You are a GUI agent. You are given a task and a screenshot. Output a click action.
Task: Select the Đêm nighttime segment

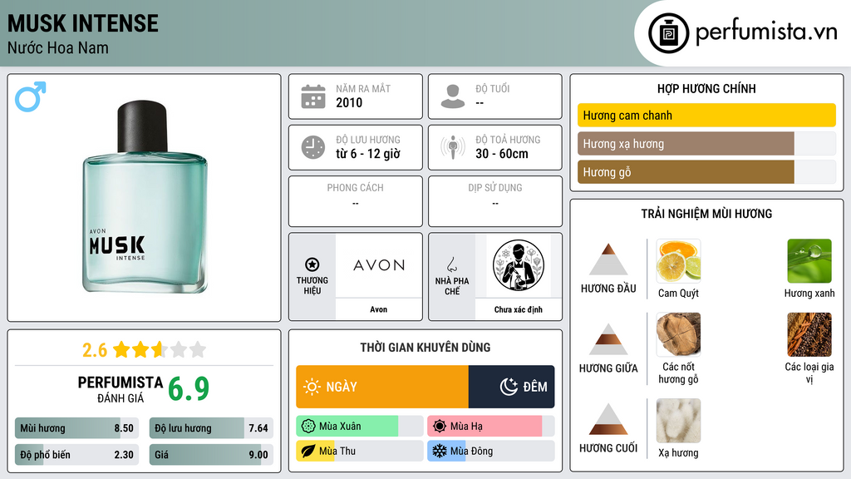(x=511, y=387)
